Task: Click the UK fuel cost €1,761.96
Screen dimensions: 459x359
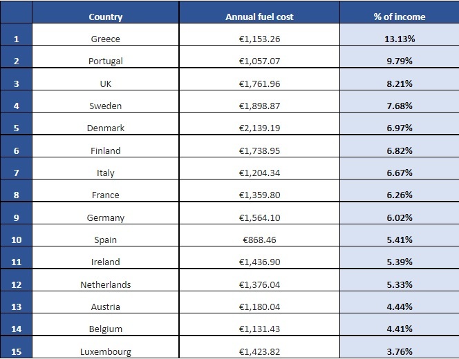Action: tap(259, 84)
